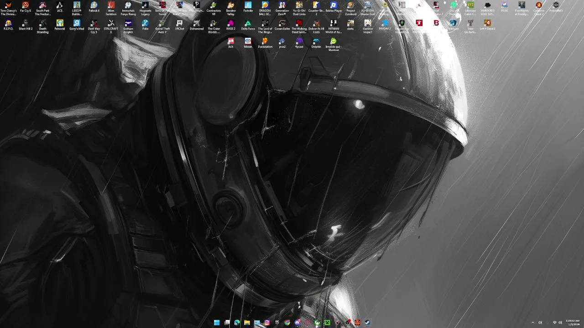Open the Dolphin emulator icon
Image resolution: width=584 pixels, height=328 pixels.
pyautogui.click(x=316, y=43)
